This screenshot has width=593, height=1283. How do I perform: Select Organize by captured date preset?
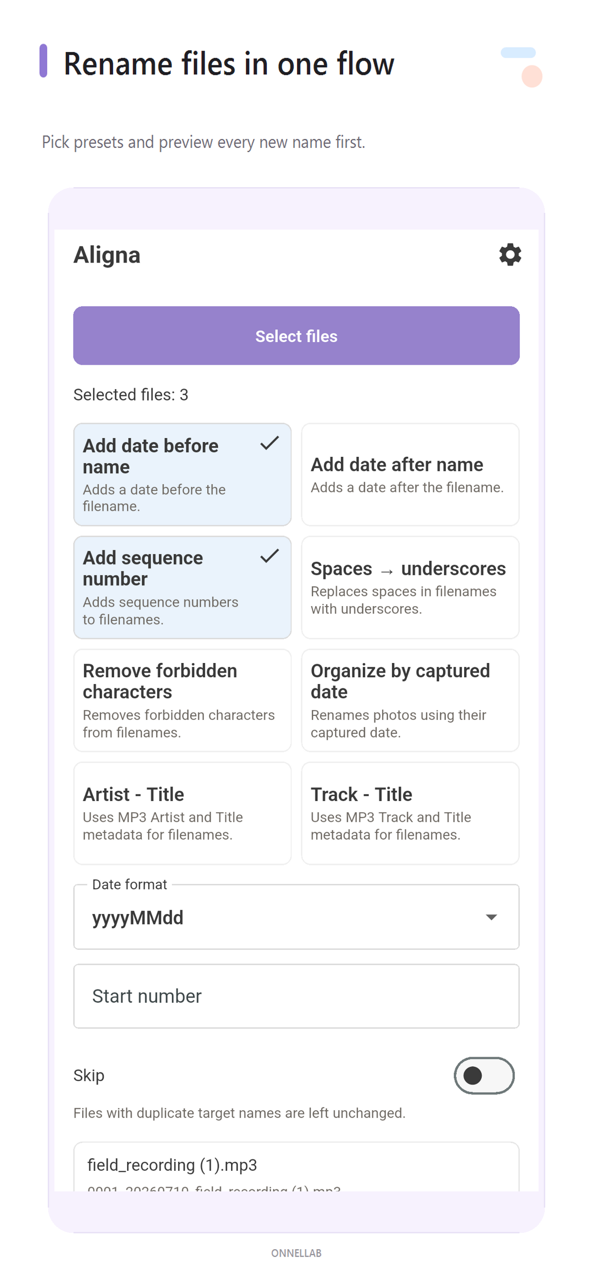(410, 700)
